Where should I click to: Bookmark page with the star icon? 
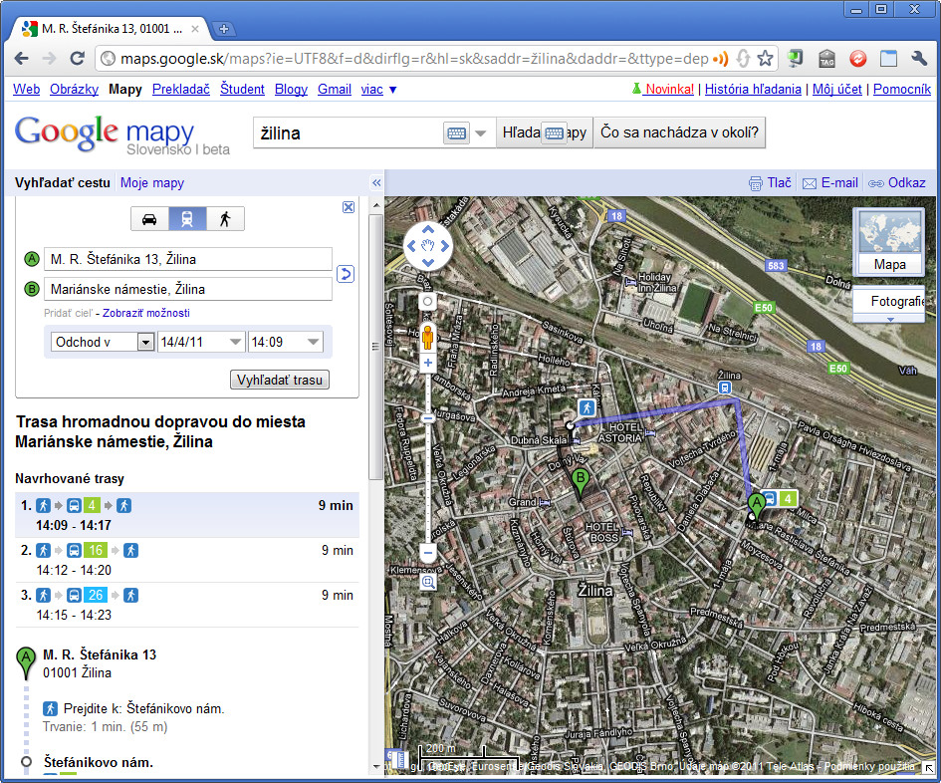coord(765,59)
